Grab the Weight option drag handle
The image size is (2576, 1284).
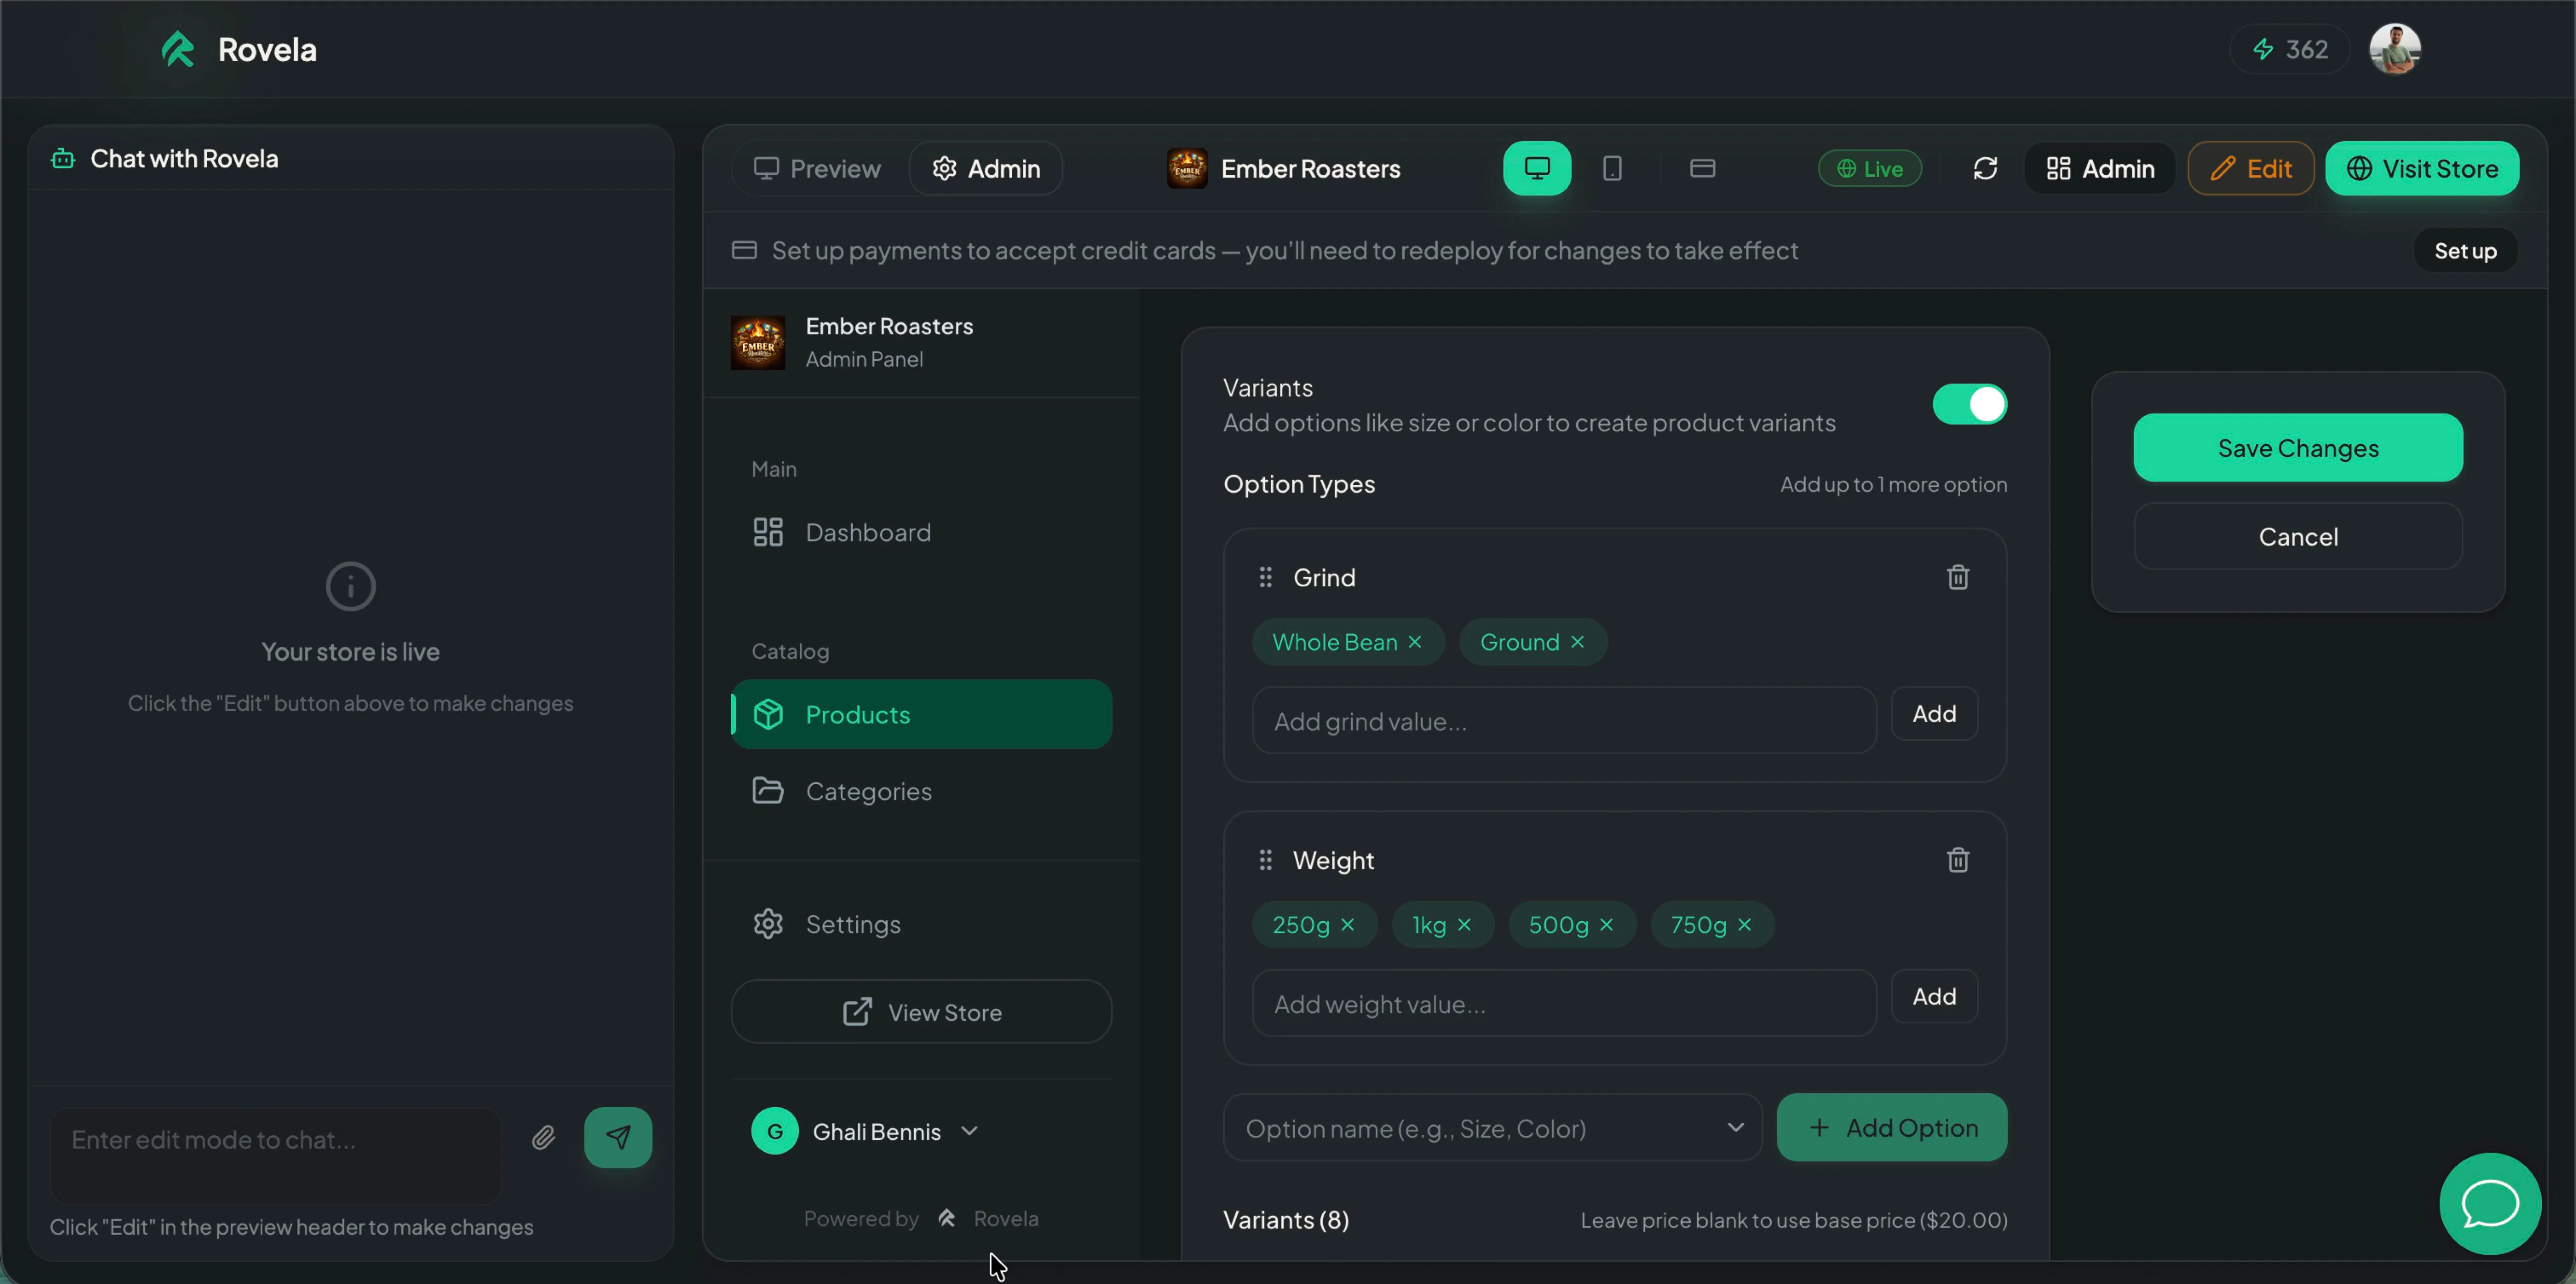pos(1265,860)
